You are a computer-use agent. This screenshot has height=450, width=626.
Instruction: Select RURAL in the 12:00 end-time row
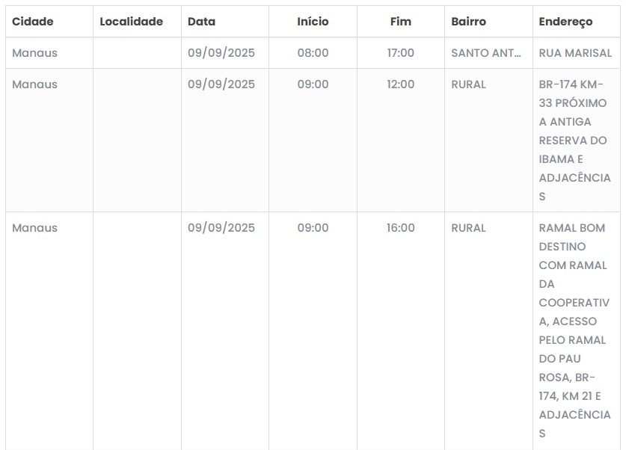pos(468,84)
